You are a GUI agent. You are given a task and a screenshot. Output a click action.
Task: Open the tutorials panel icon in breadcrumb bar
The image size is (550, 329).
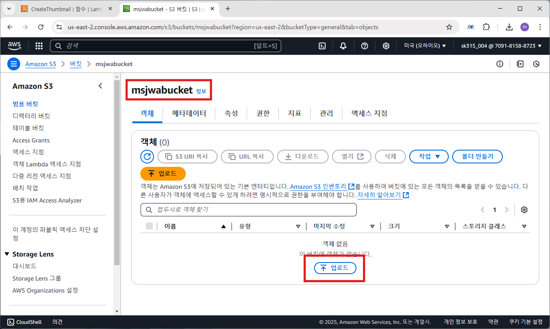(x=520, y=64)
